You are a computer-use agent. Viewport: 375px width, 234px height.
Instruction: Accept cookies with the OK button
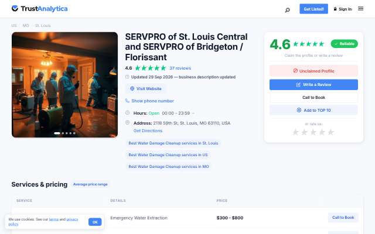[95, 222]
